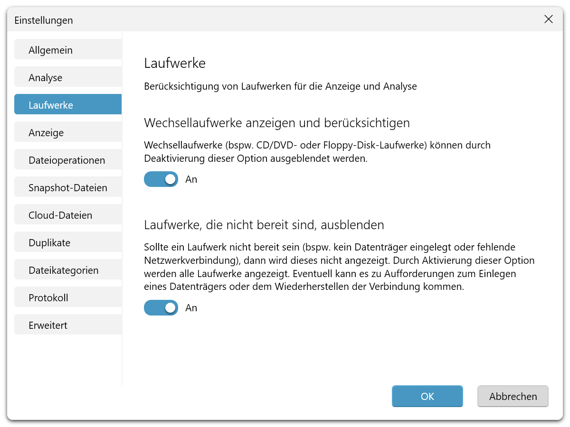Select the Erweitert settings tab

pos(68,325)
